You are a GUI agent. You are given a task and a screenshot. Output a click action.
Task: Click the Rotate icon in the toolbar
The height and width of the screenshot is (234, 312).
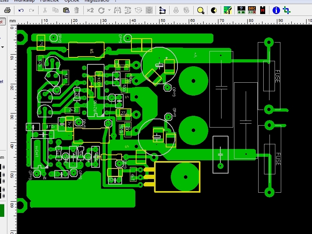101,10
